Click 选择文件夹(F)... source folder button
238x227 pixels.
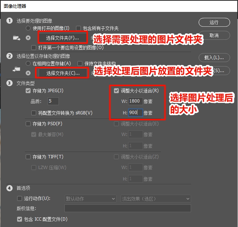pos(63,38)
